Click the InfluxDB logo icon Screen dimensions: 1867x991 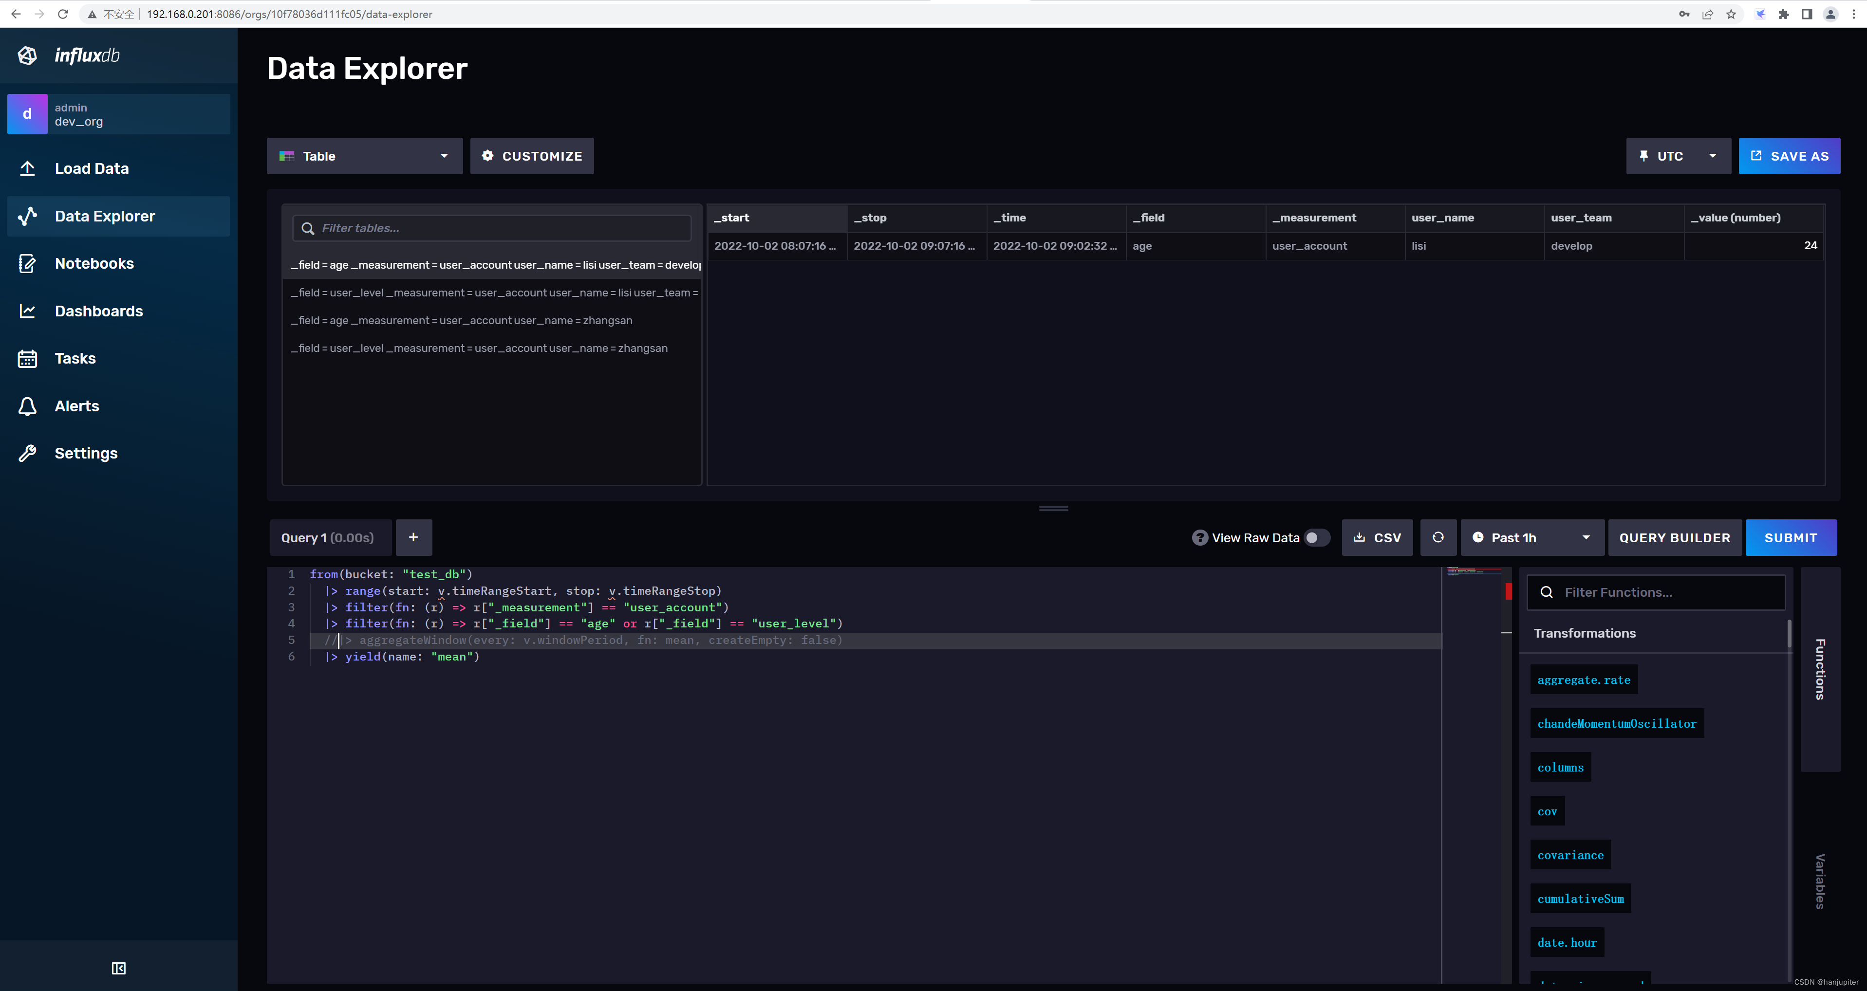[28, 56]
